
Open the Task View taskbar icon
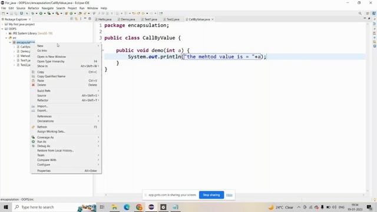(102, 207)
